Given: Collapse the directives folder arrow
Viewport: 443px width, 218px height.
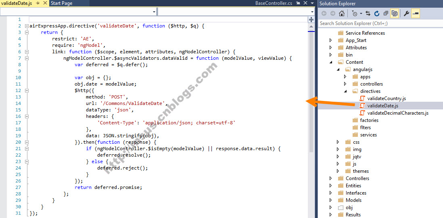Looking at the screenshot, I should point(345,91).
